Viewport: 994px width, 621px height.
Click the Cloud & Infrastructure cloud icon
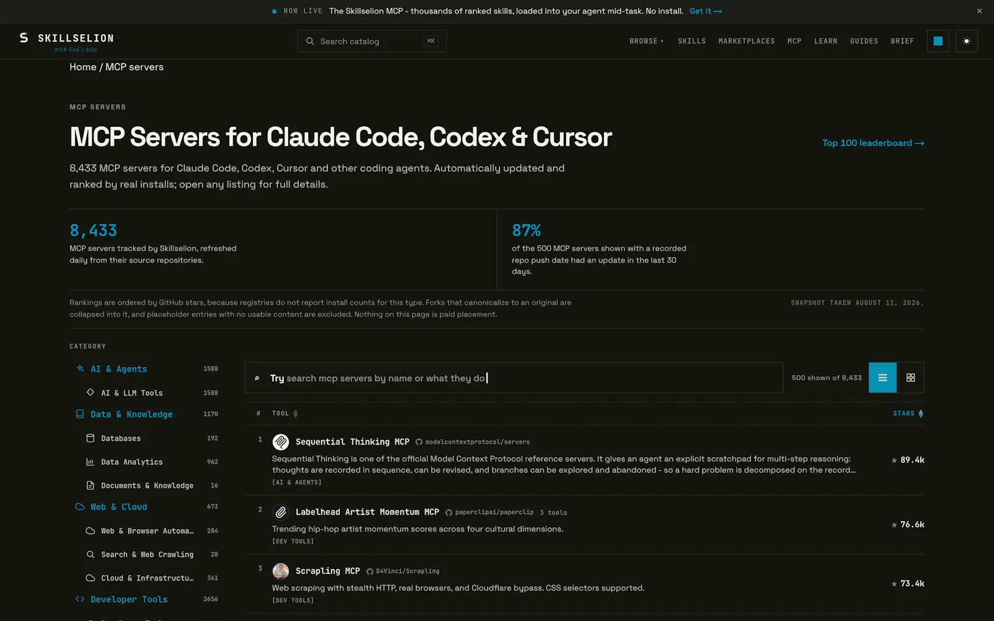click(90, 578)
